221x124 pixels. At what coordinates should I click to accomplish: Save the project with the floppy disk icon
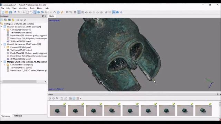click(11, 12)
